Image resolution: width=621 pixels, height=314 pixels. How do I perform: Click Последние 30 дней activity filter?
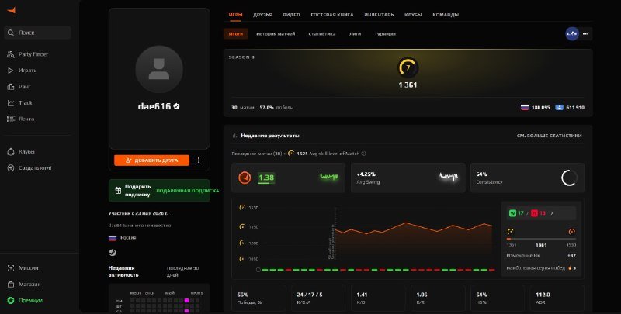pyautogui.click(x=182, y=271)
